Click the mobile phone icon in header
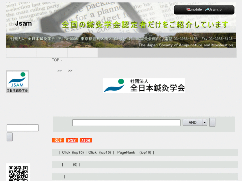242x181 pixels. [x=188, y=9]
